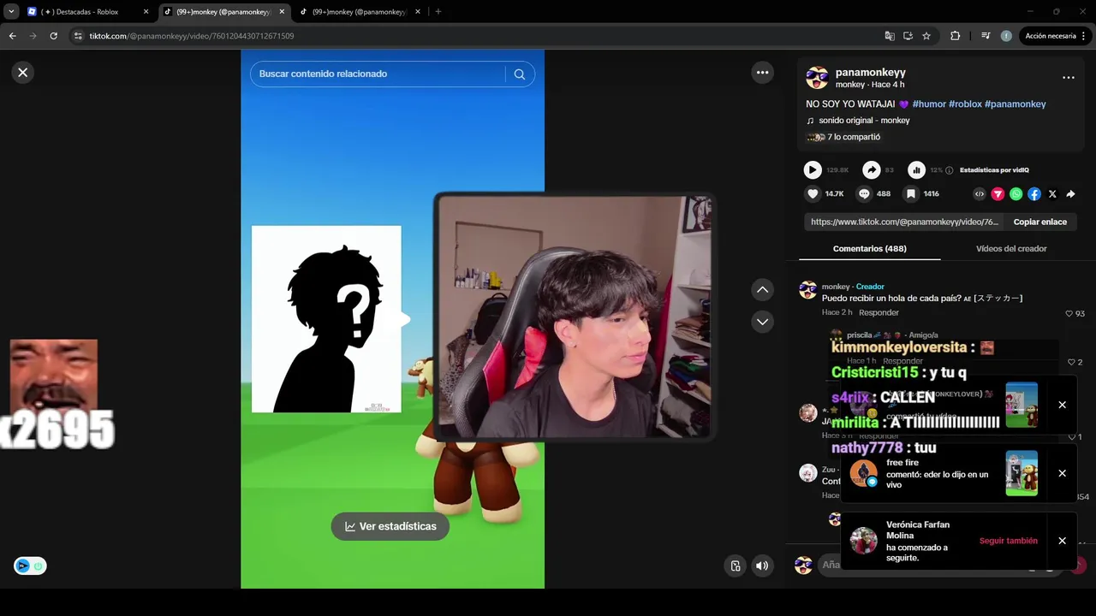The height and width of the screenshot is (616, 1096).
Task: Share video on Facebook
Action: (1034, 194)
